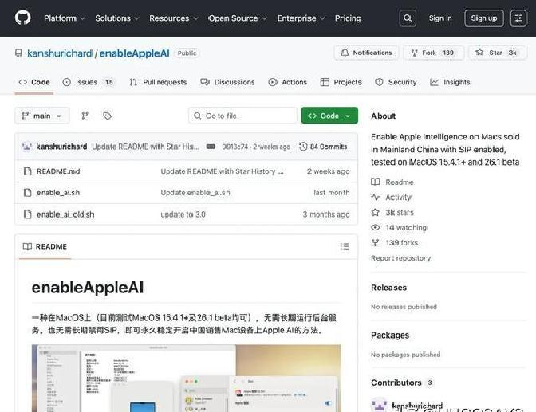Open the search magnifier icon
The width and height of the screenshot is (536, 412).
pos(408,18)
